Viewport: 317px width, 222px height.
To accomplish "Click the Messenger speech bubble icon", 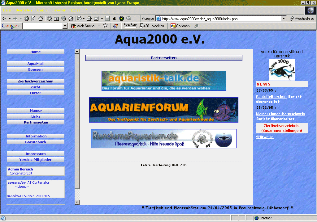I will pos(129,19).
